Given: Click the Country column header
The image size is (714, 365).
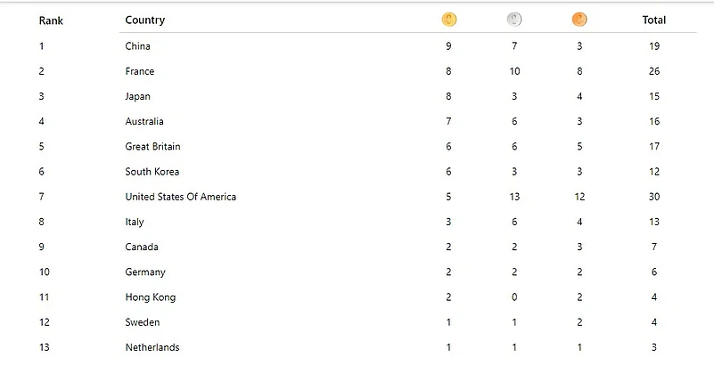Looking at the screenshot, I should point(144,20).
